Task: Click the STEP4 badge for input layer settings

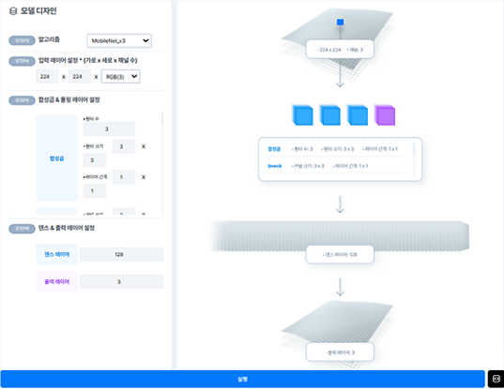Action: point(22,61)
